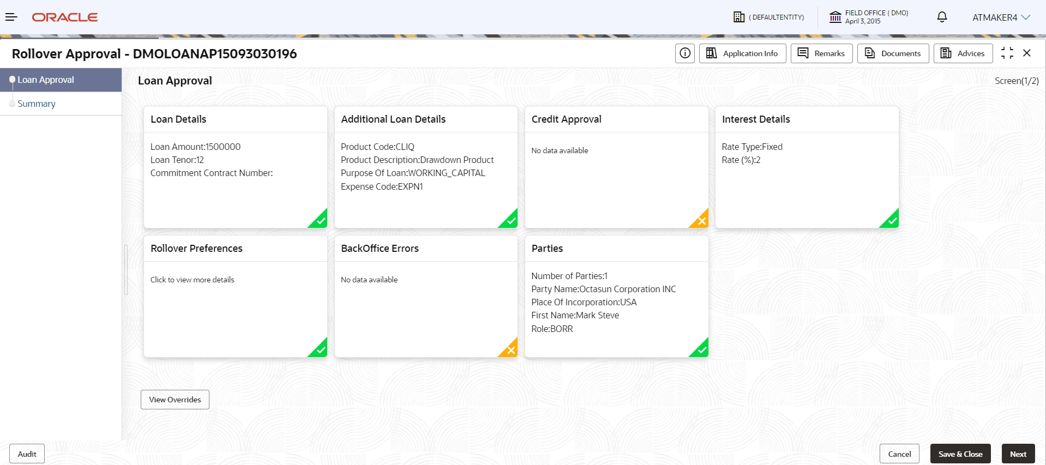
Task: Click the sidebar collapse handle
Action: (x=126, y=270)
